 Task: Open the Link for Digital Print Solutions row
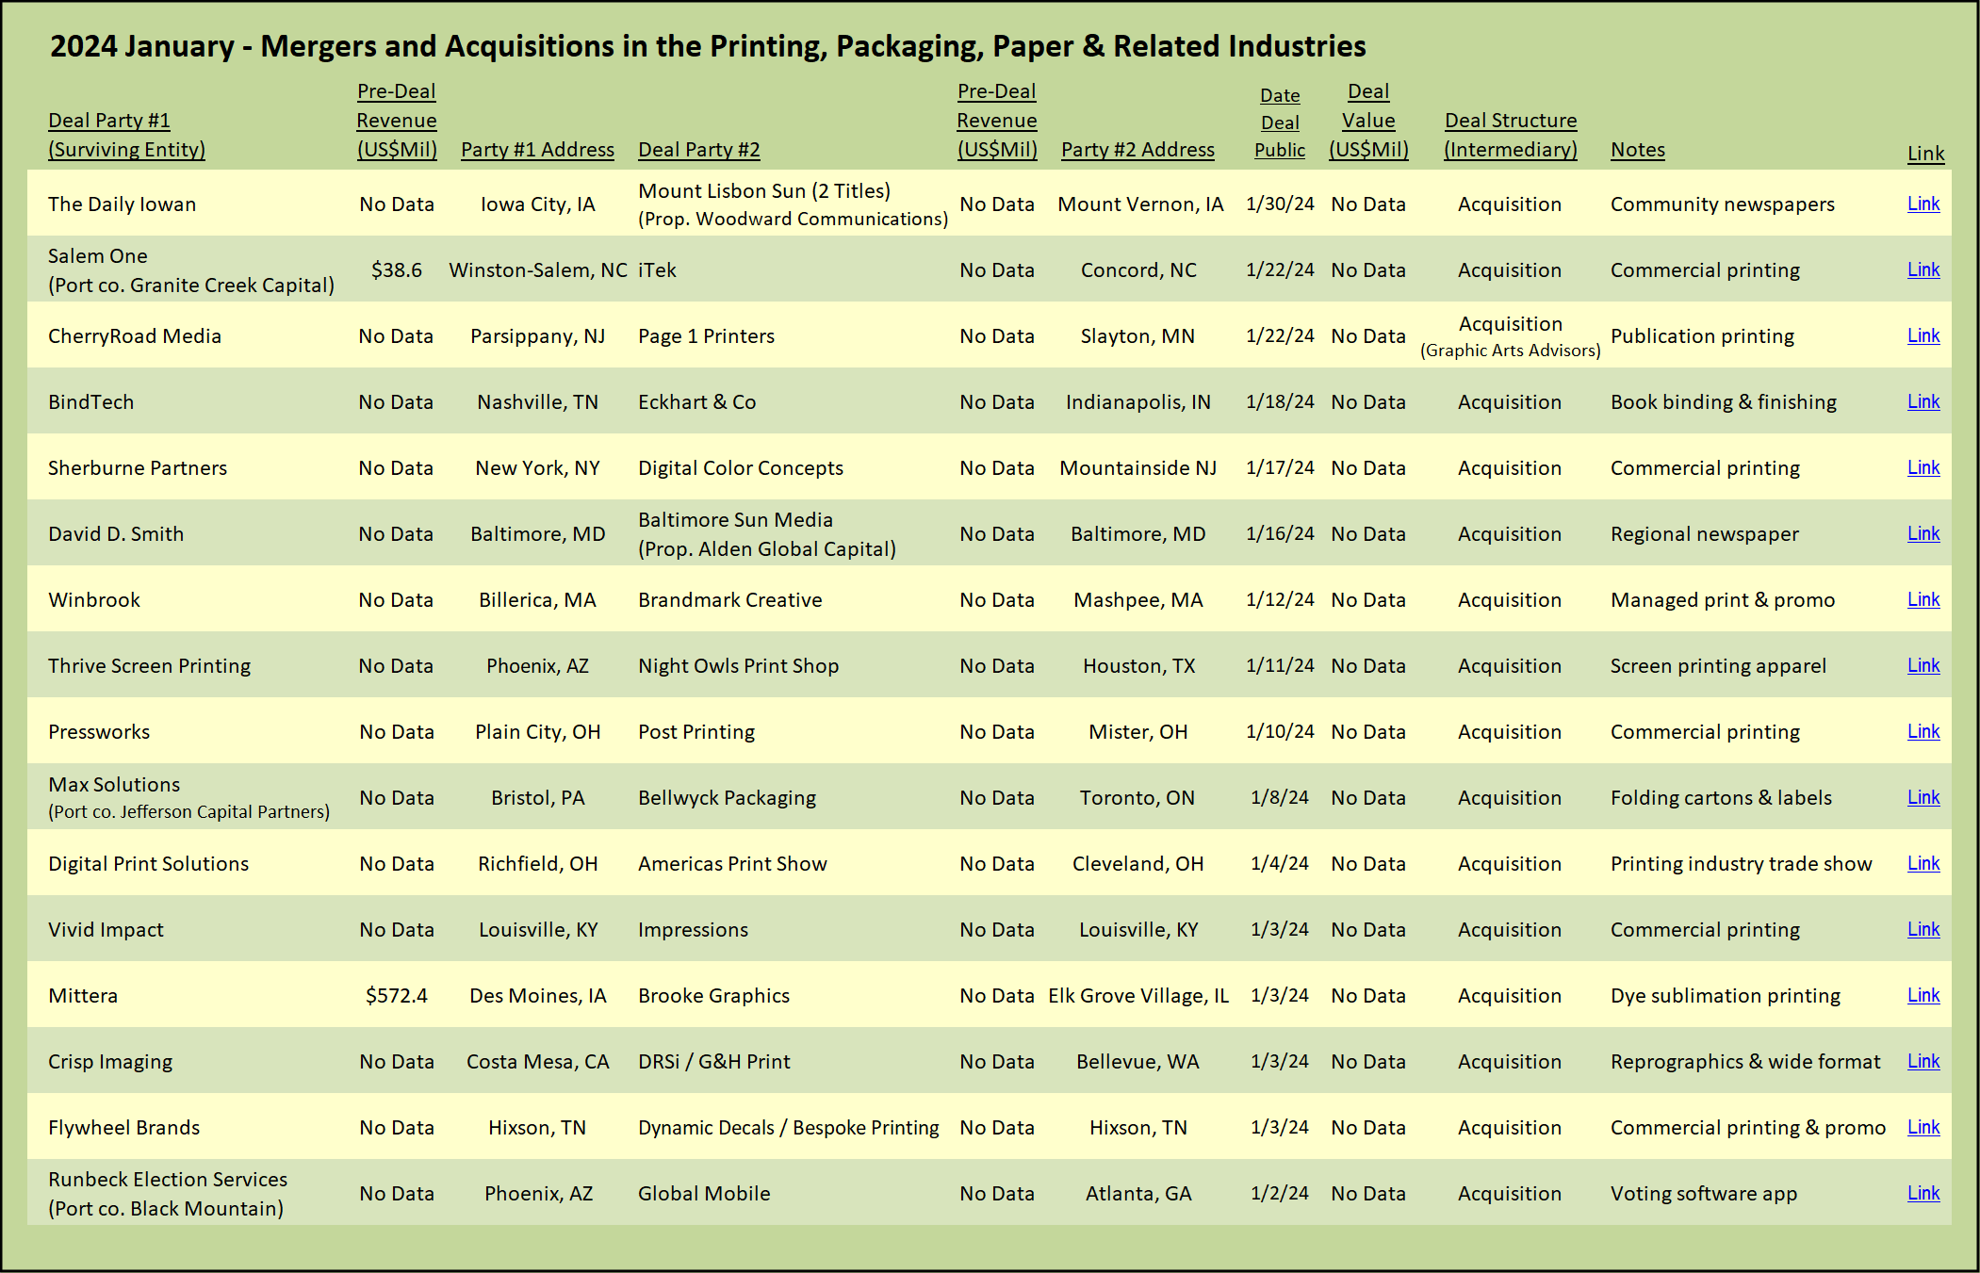pos(1923,863)
